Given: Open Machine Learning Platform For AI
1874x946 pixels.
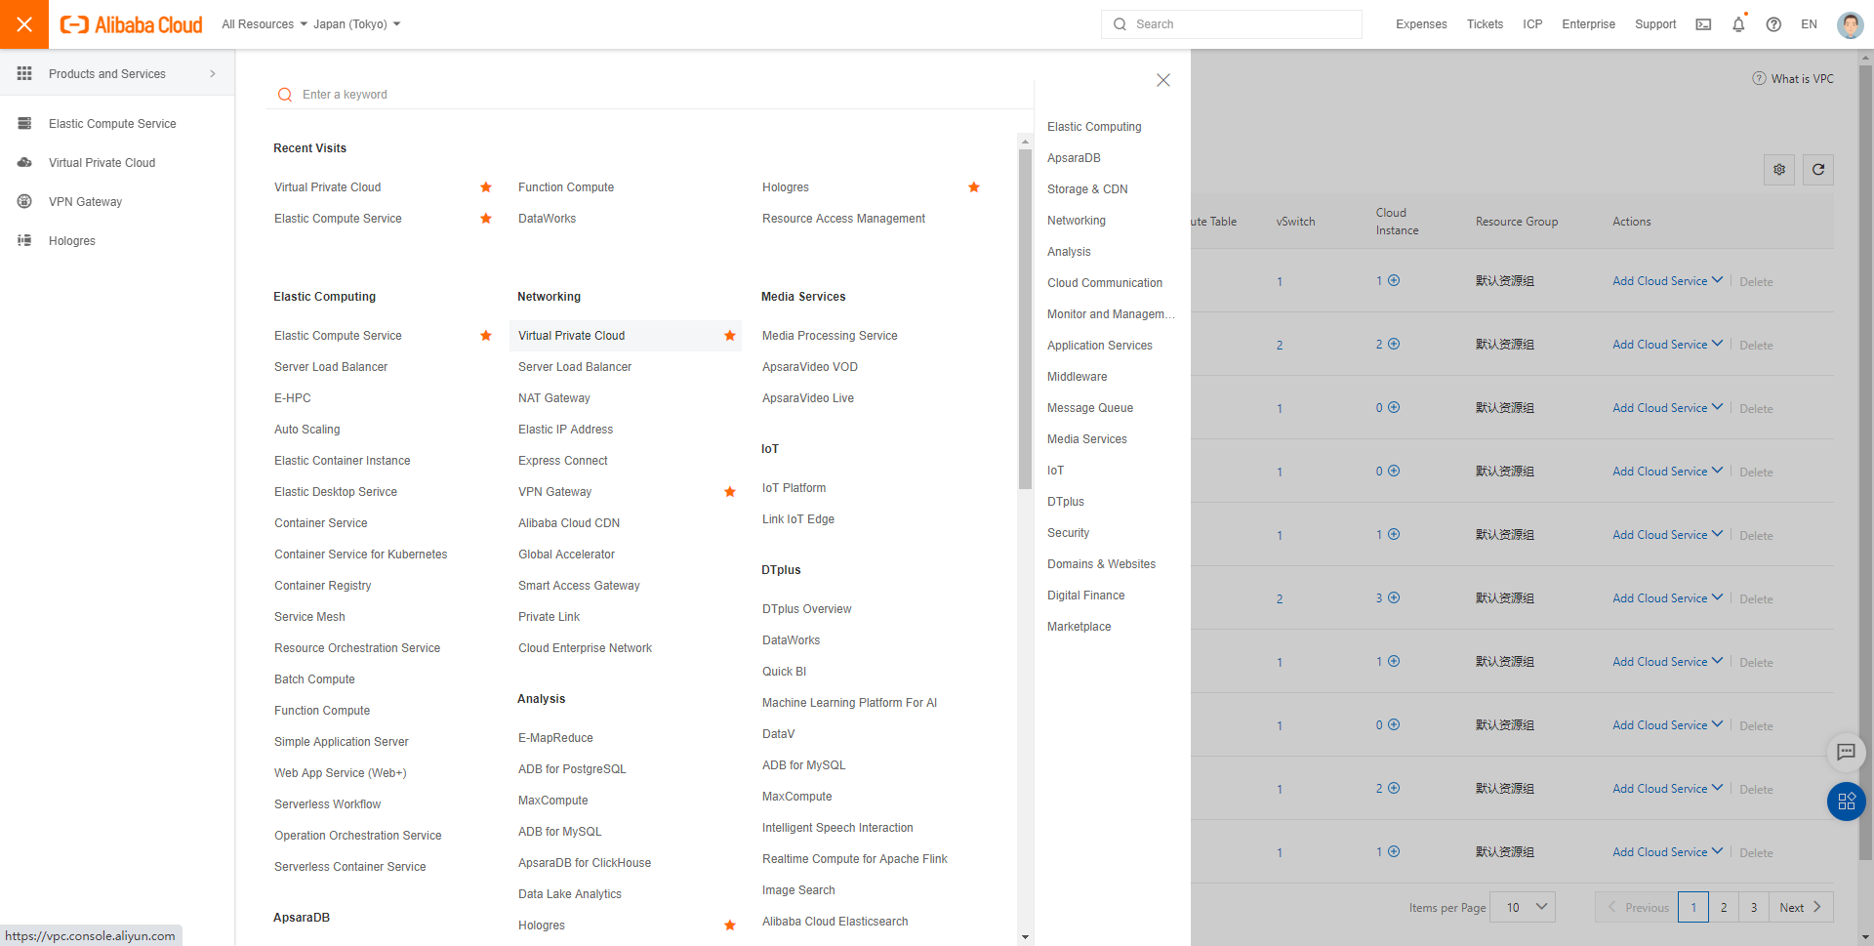Looking at the screenshot, I should (849, 703).
